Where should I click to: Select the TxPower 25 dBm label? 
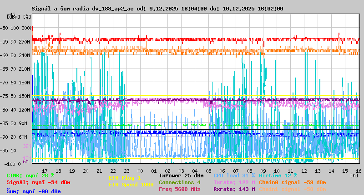[181, 175]
